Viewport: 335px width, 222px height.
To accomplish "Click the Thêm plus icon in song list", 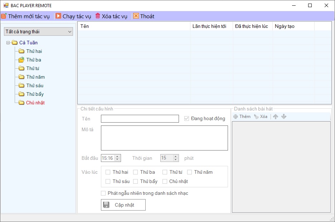I will tap(236, 117).
